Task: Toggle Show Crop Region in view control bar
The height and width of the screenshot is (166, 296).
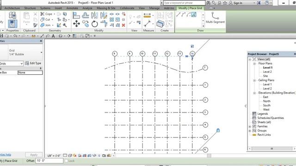Action: [x=89, y=156]
